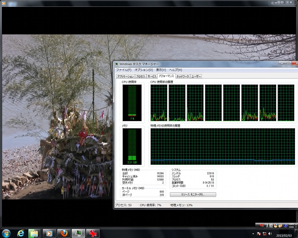The image size is (298, 238).
Task: Switch to the プロセス tab
Action: tap(140, 76)
